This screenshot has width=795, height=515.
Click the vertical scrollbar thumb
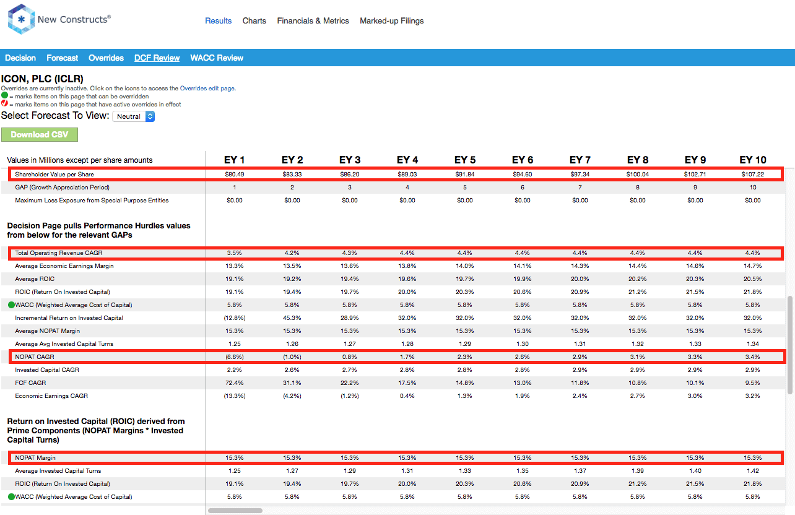coord(789,344)
